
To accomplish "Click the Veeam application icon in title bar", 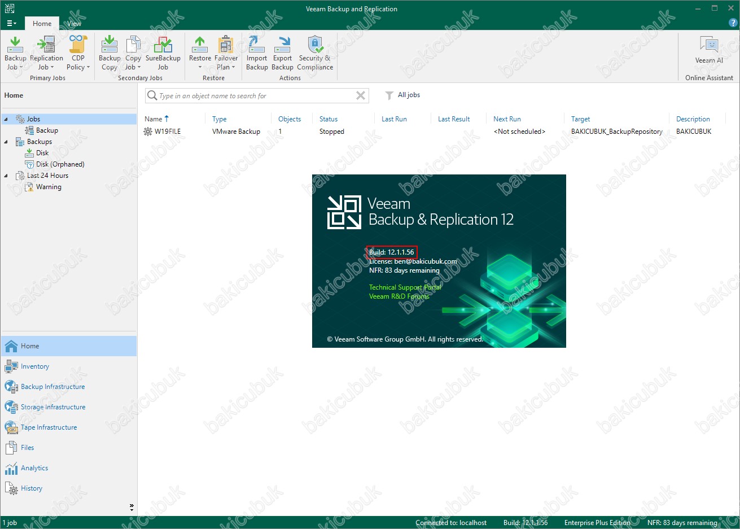I will click(10, 8).
